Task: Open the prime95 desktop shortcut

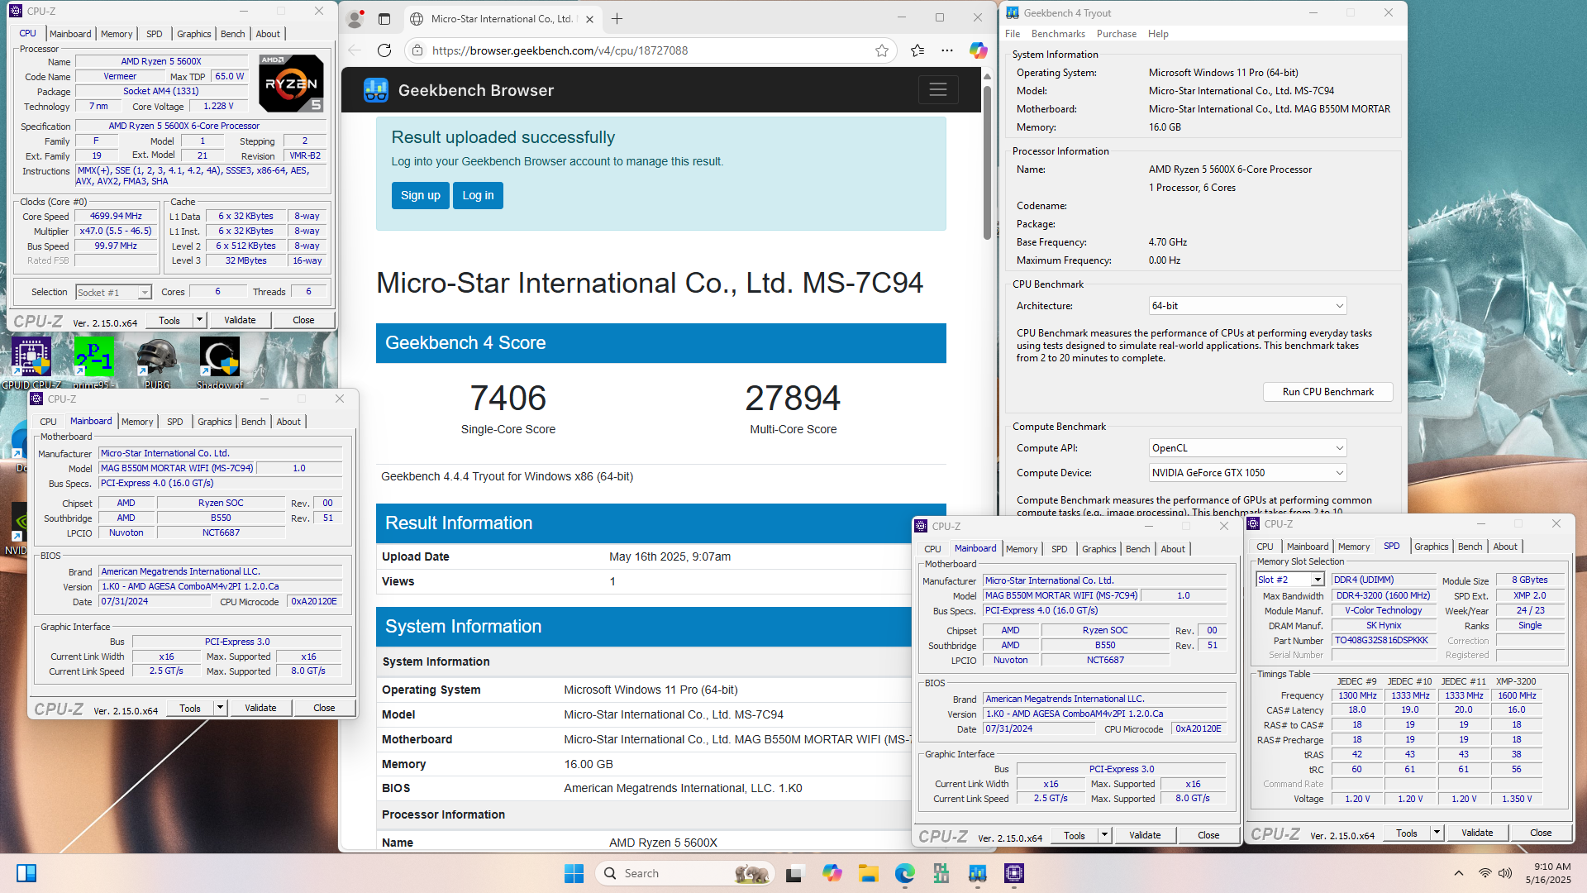Action: pos(93,362)
